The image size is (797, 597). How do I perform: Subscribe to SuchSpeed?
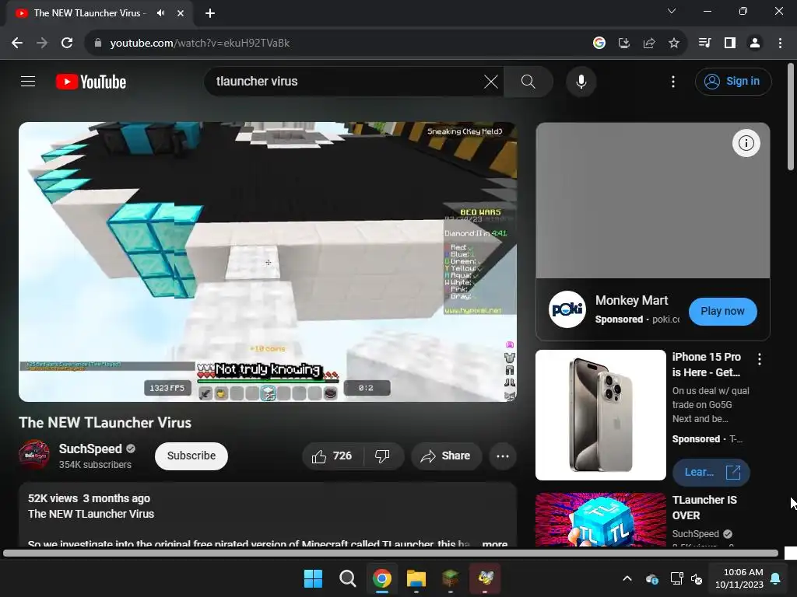coord(191,456)
